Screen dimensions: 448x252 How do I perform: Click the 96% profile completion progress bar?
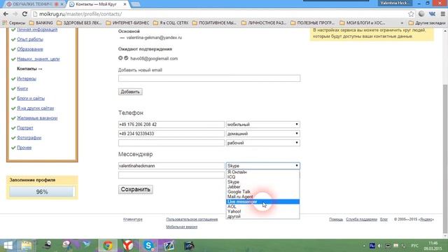pos(42,192)
